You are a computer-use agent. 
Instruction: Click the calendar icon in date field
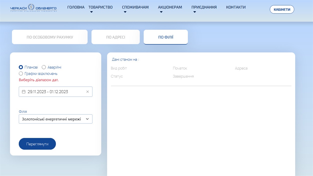24,92
